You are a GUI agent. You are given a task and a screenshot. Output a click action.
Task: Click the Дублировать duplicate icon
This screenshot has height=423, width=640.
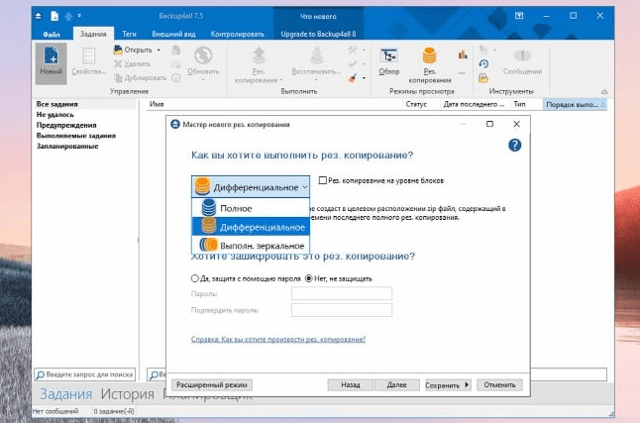pyautogui.click(x=118, y=77)
